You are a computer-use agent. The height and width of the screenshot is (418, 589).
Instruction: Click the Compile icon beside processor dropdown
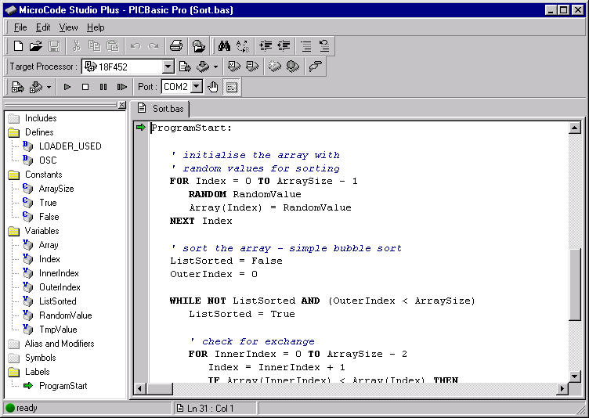[x=186, y=67]
